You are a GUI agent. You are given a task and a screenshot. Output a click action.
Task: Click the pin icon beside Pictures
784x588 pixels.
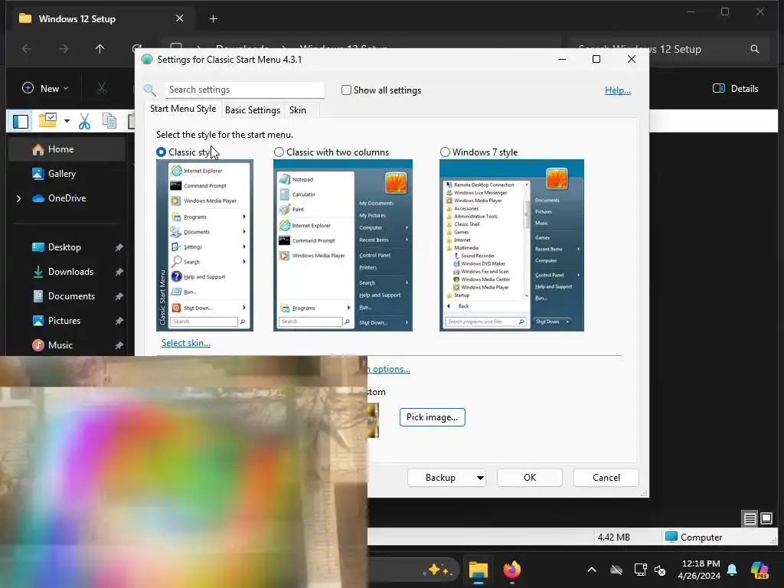(119, 321)
